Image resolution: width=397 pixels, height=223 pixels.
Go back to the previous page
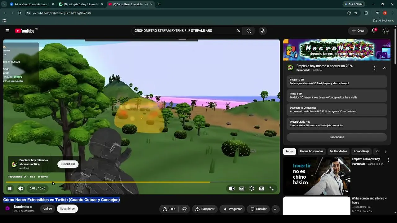click(5, 13)
